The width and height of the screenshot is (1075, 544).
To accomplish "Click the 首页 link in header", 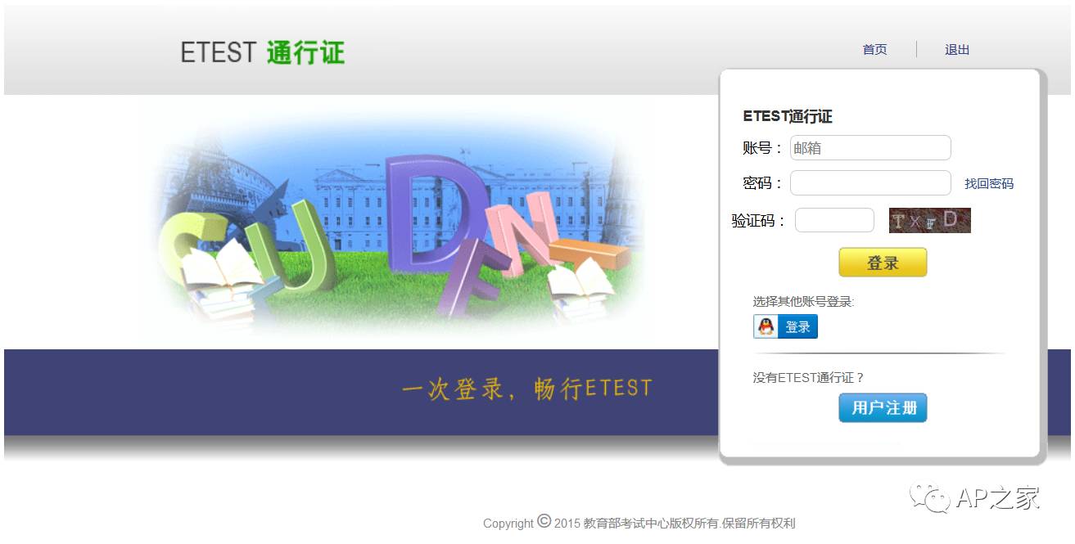I will (874, 50).
